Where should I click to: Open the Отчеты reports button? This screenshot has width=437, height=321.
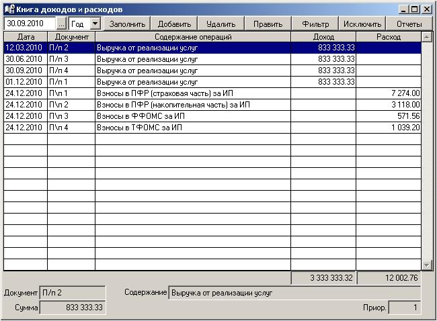409,24
